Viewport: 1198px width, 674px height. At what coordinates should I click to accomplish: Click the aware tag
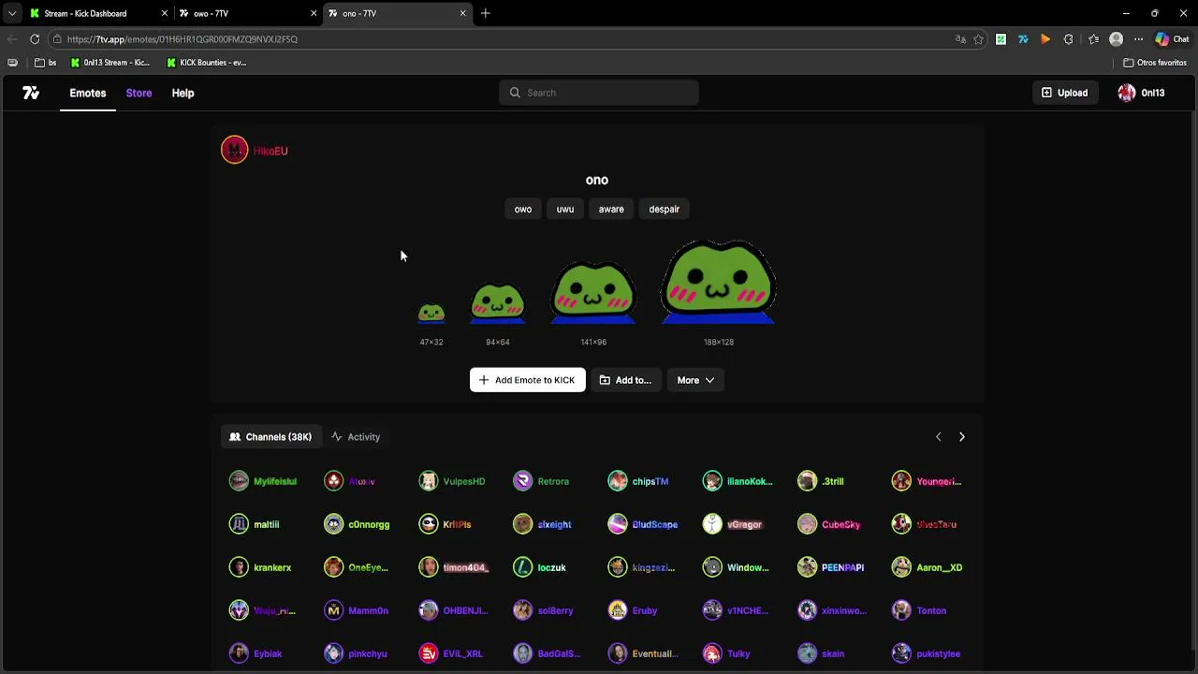point(611,209)
